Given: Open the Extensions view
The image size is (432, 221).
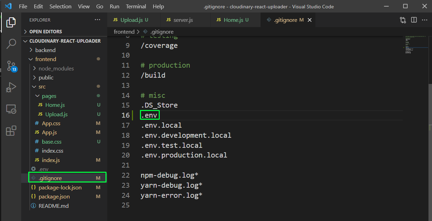Looking at the screenshot, I should (x=11, y=131).
